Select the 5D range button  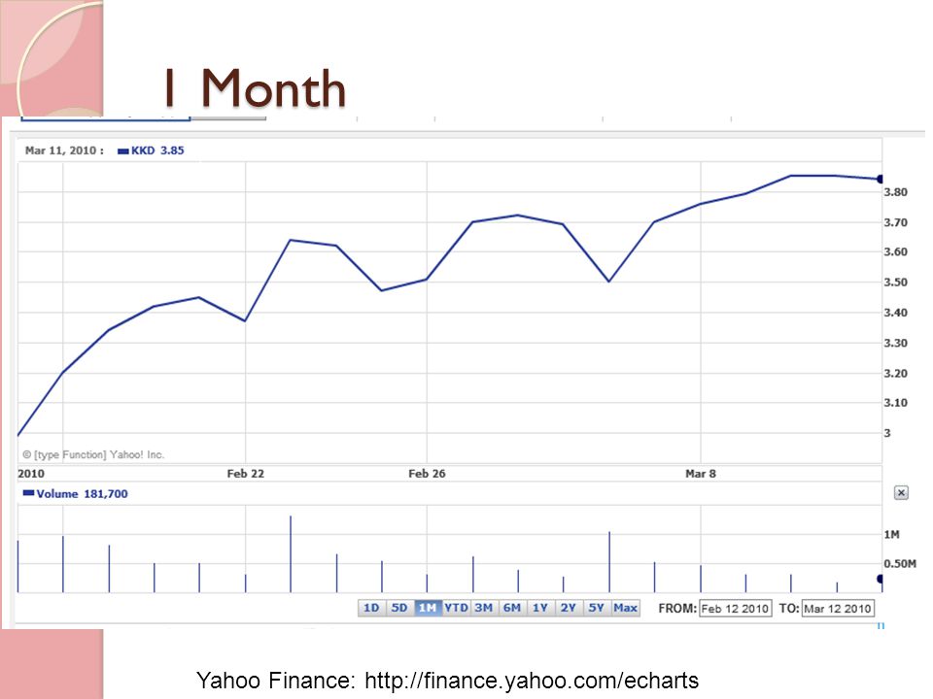coord(399,608)
